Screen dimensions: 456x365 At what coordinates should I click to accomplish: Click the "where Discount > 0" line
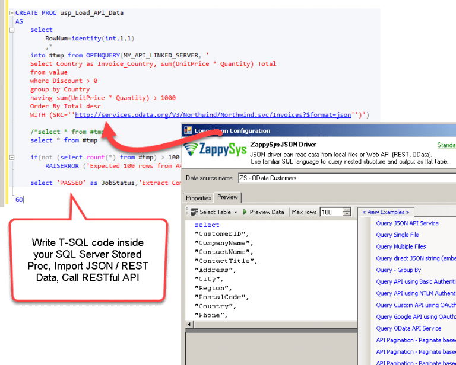[64, 81]
